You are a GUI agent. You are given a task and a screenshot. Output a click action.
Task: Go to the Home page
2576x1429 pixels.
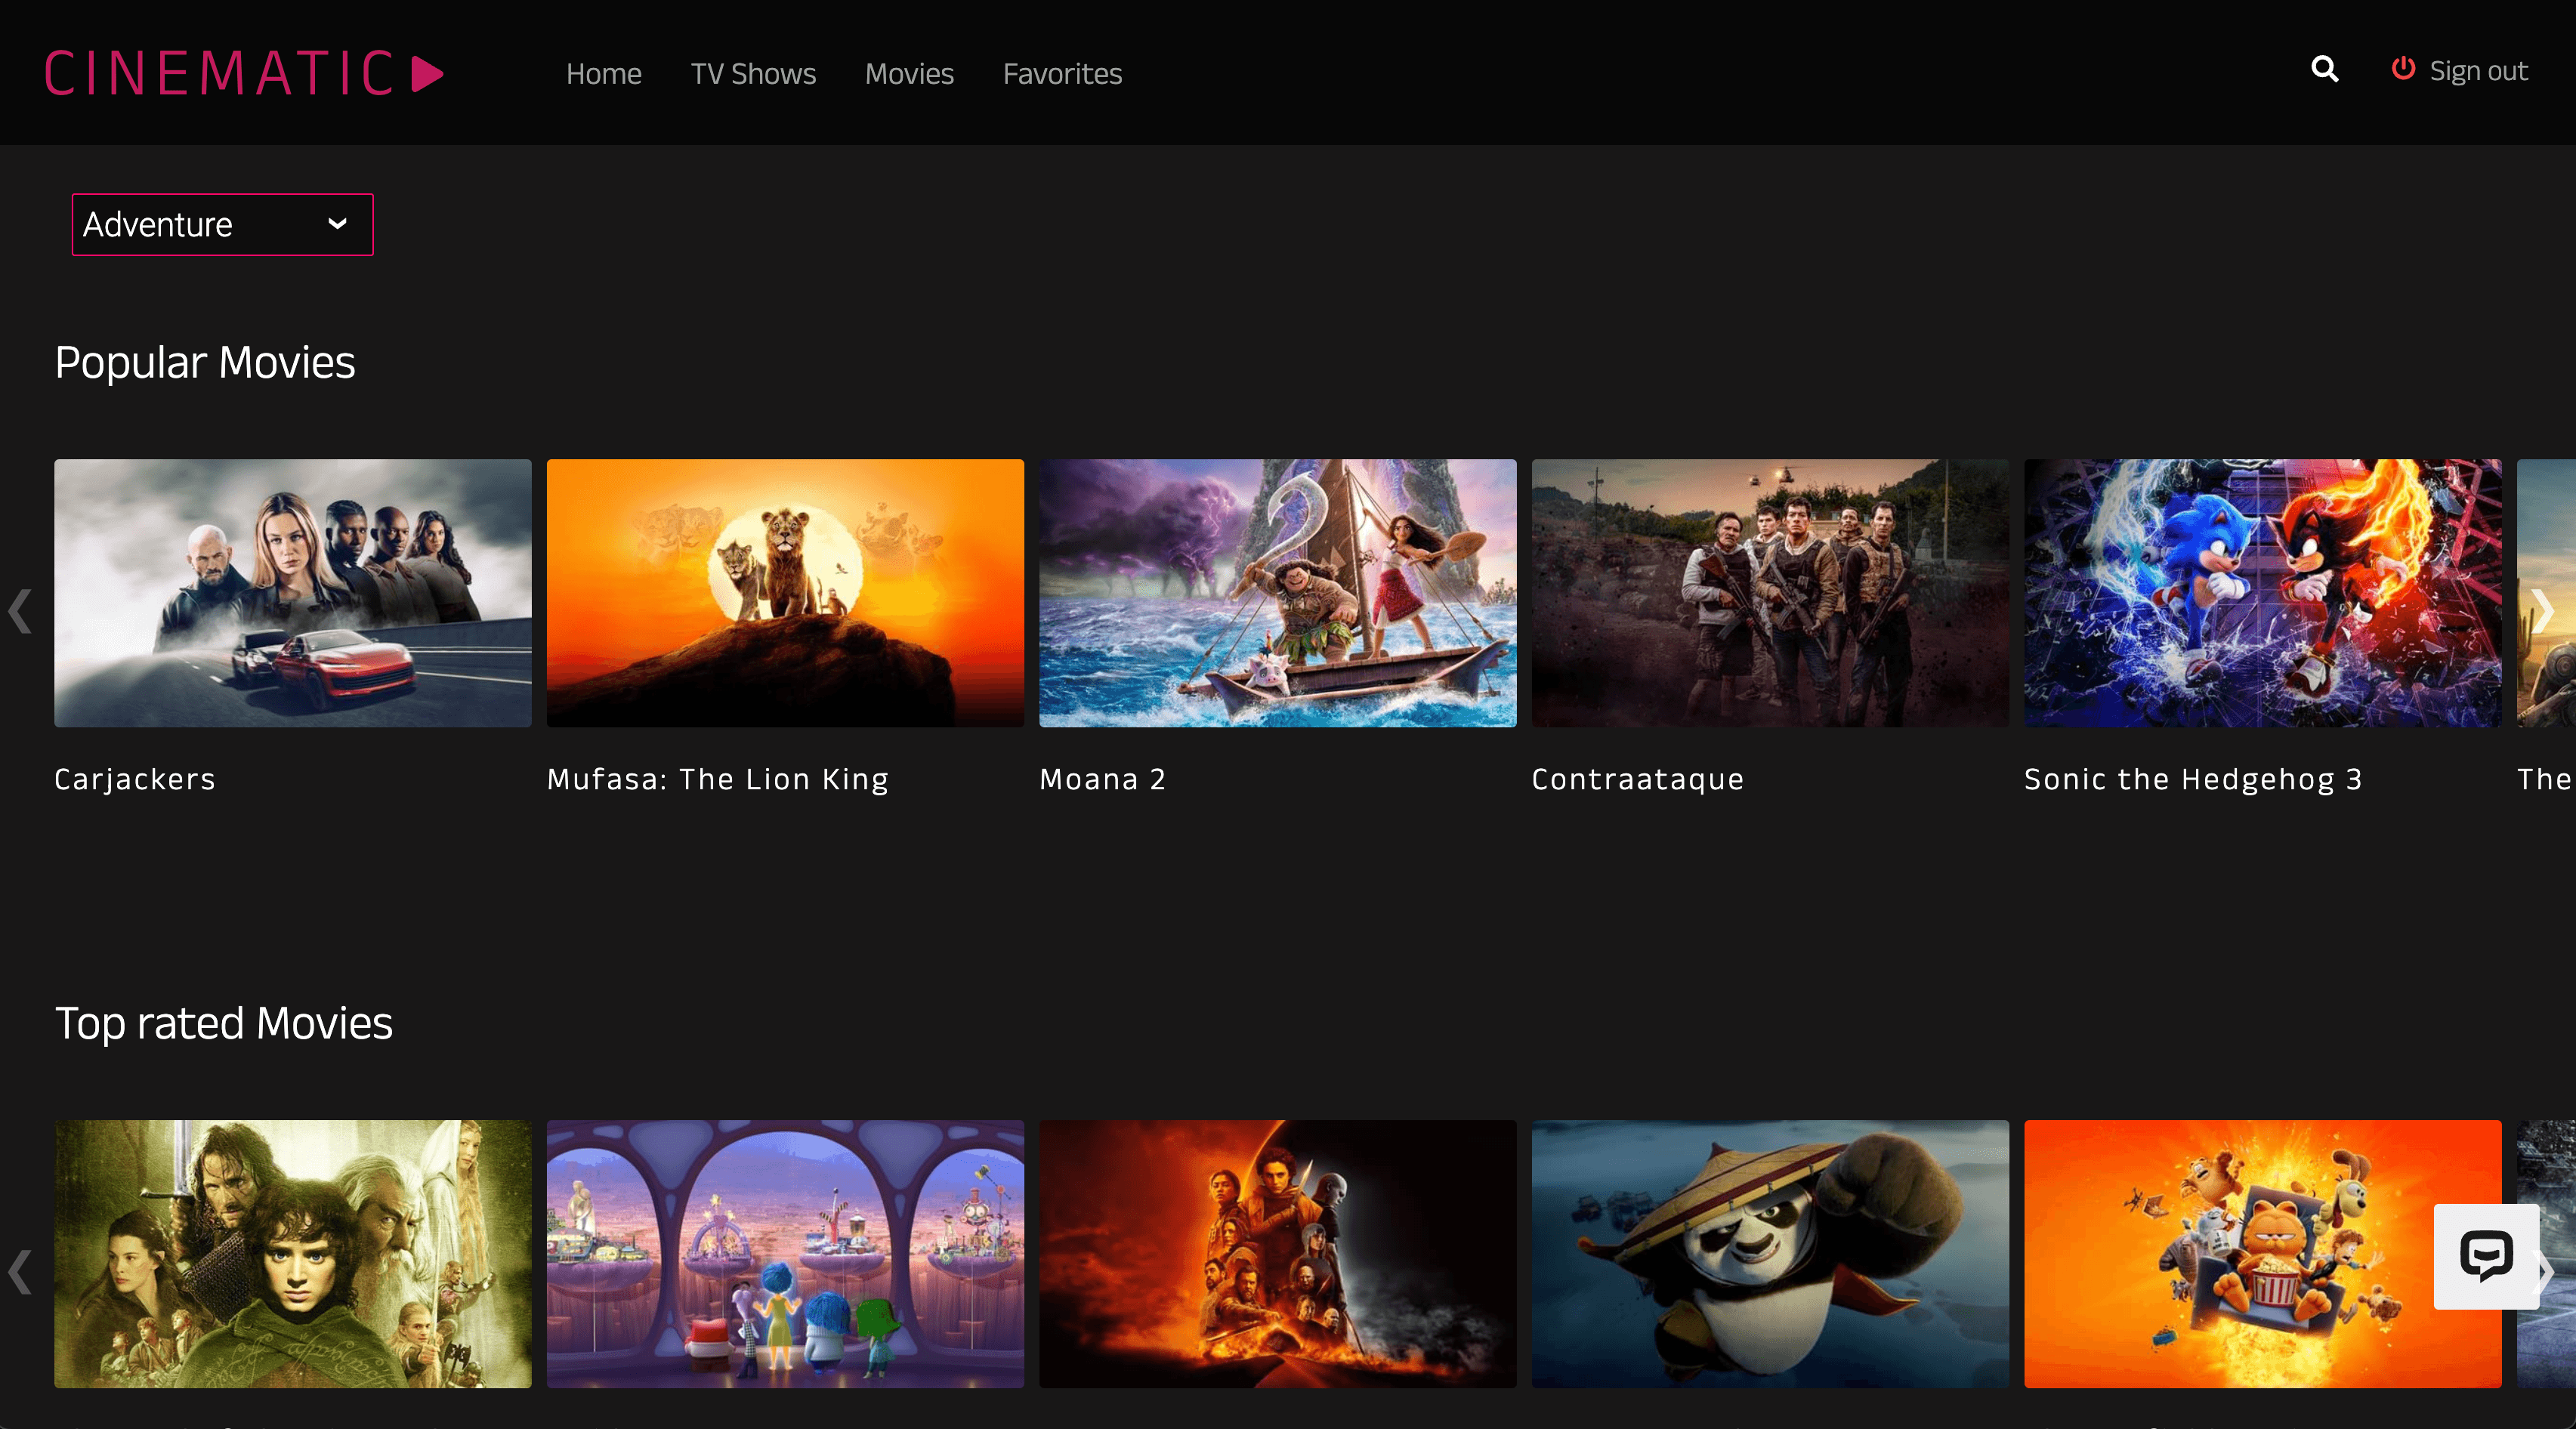click(x=603, y=74)
